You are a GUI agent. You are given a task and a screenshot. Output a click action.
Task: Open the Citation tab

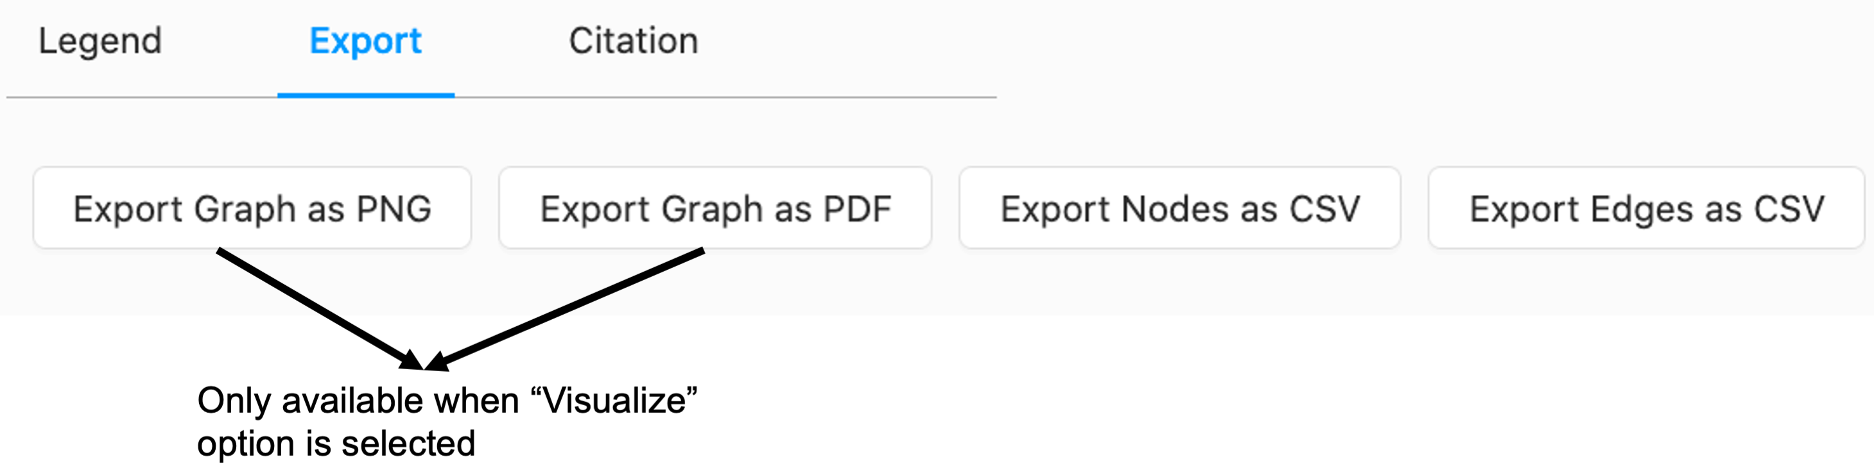pos(633,42)
